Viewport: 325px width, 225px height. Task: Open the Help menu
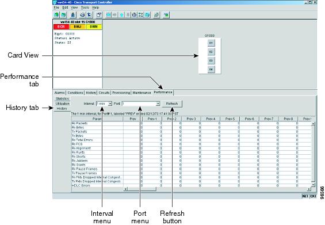(95, 7)
